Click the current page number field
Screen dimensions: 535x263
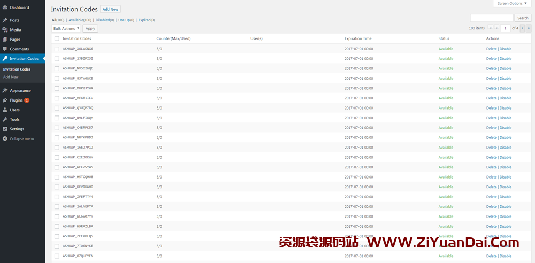(506, 28)
